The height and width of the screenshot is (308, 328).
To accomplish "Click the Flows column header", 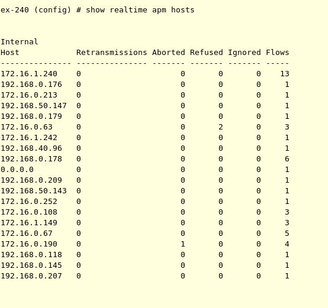I will tap(278, 53).
